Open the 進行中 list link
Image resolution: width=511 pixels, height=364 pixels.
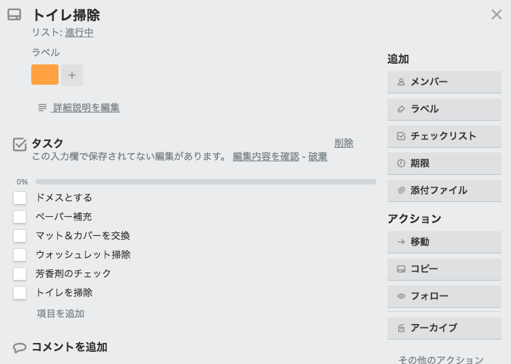pos(80,33)
